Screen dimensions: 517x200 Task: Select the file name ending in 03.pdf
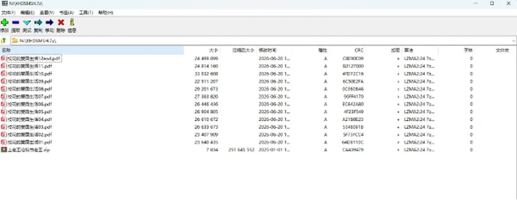coord(30,127)
